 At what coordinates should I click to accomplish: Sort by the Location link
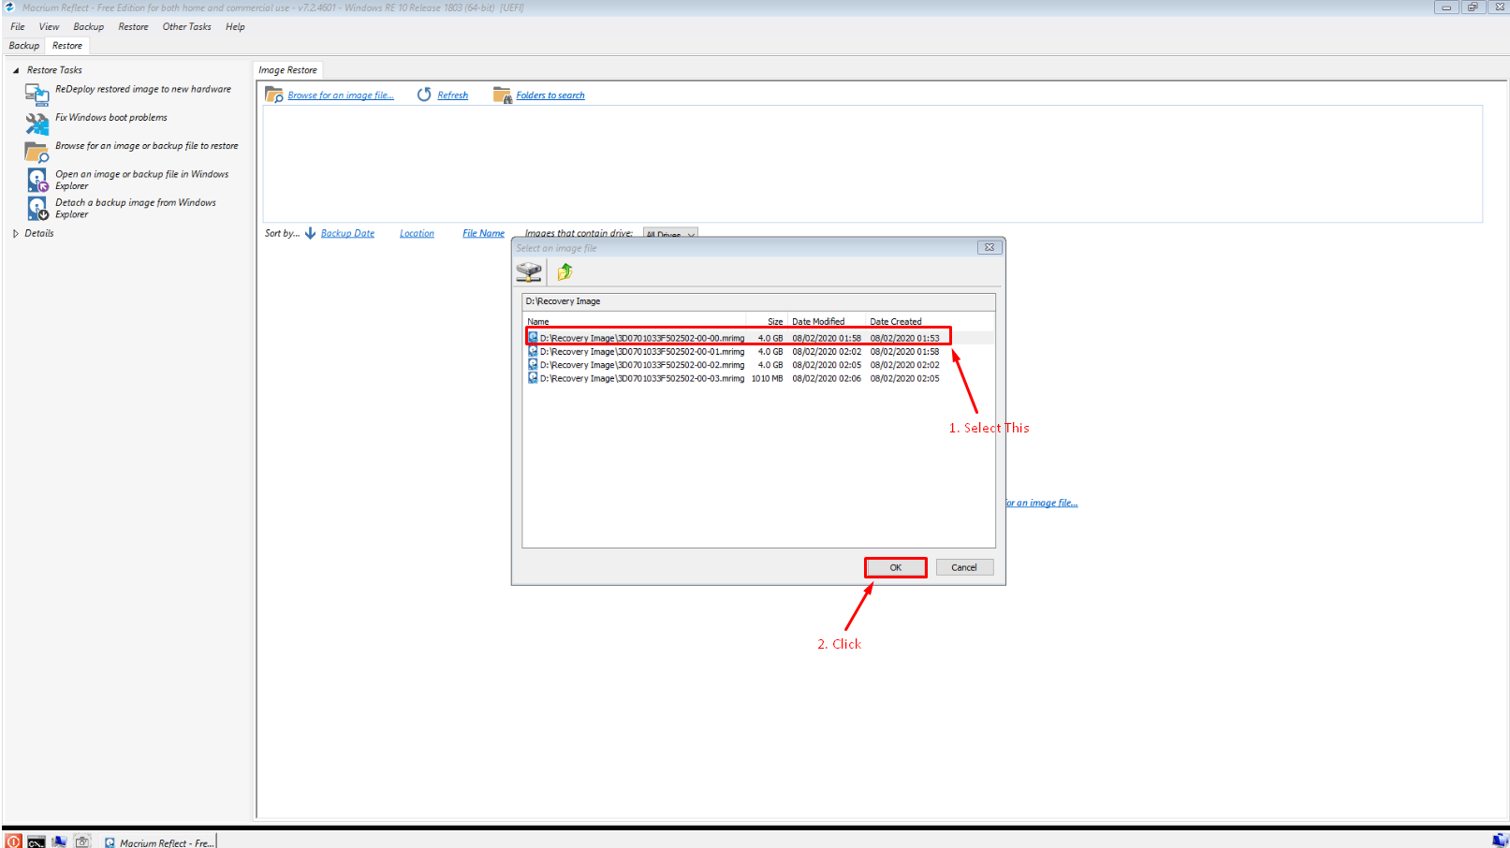tap(417, 233)
